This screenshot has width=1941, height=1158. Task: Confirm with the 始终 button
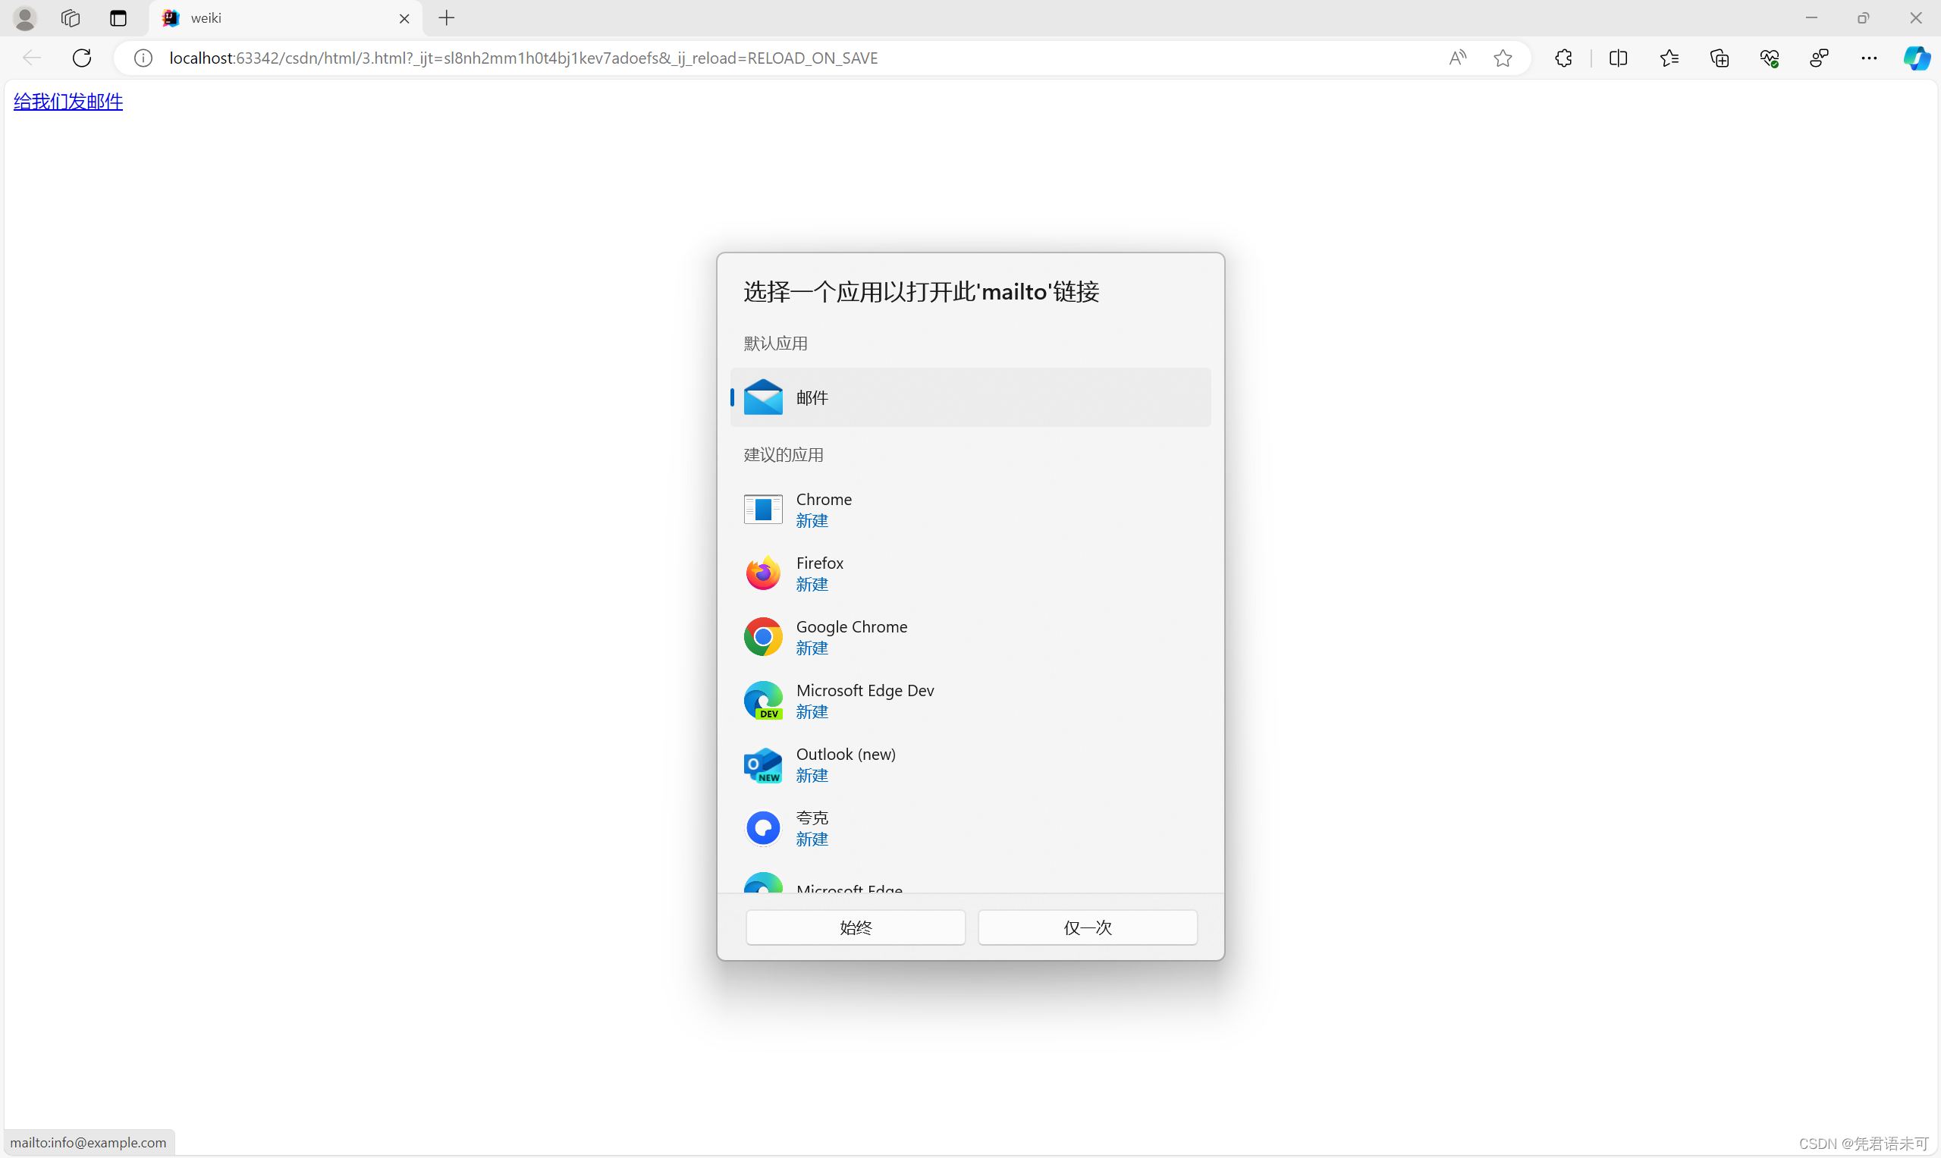856,927
